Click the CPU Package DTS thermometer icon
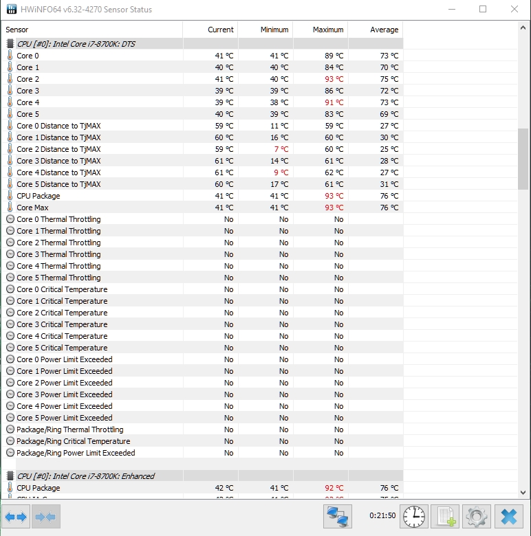This screenshot has height=536, width=531. (10, 196)
